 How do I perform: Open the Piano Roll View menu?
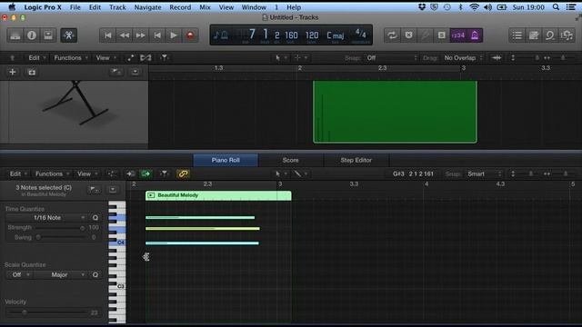[86, 173]
